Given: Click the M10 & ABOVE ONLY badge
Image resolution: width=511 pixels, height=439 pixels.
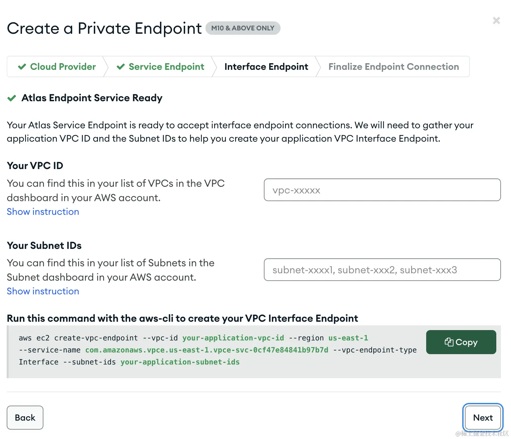Looking at the screenshot, I should click(x=243, y=28).
